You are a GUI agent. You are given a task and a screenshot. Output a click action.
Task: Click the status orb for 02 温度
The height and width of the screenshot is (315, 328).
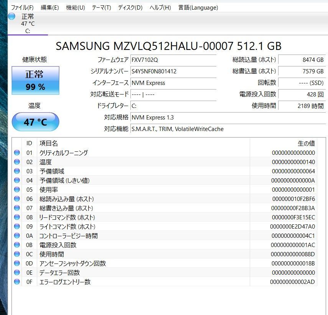tap(17, 162)
